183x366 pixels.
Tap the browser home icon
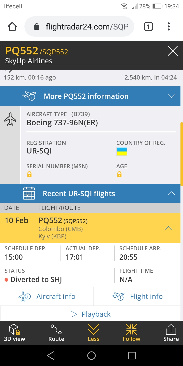(12, 27)
